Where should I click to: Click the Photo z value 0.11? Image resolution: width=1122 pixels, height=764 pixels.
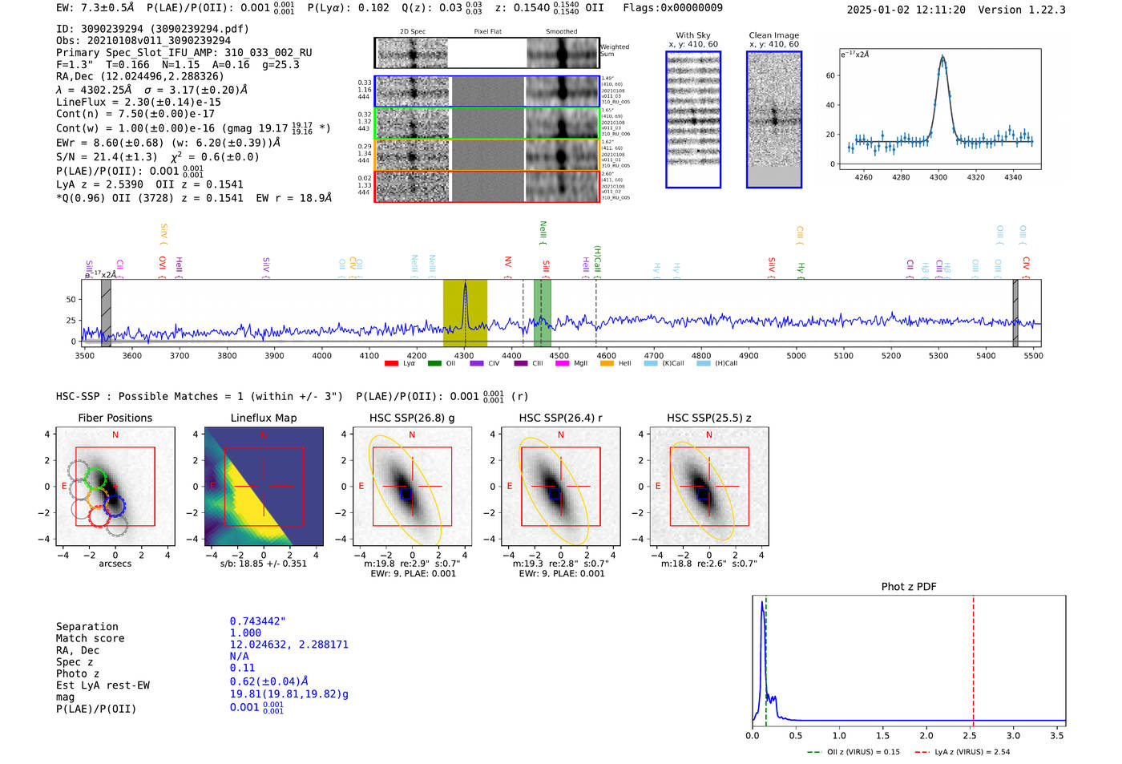242,668
